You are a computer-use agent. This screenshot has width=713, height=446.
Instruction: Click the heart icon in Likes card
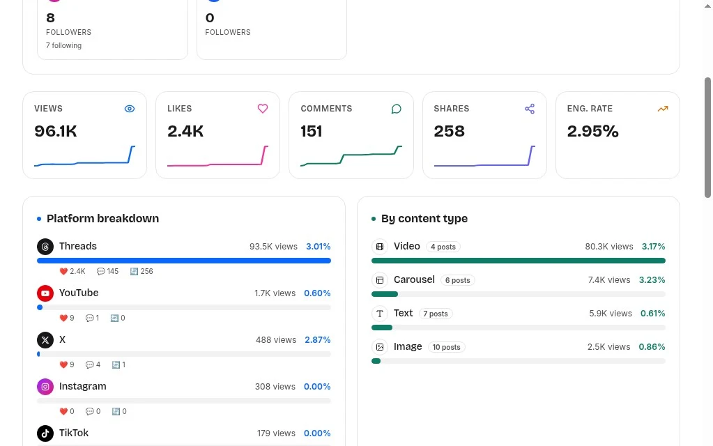[263, 109]
